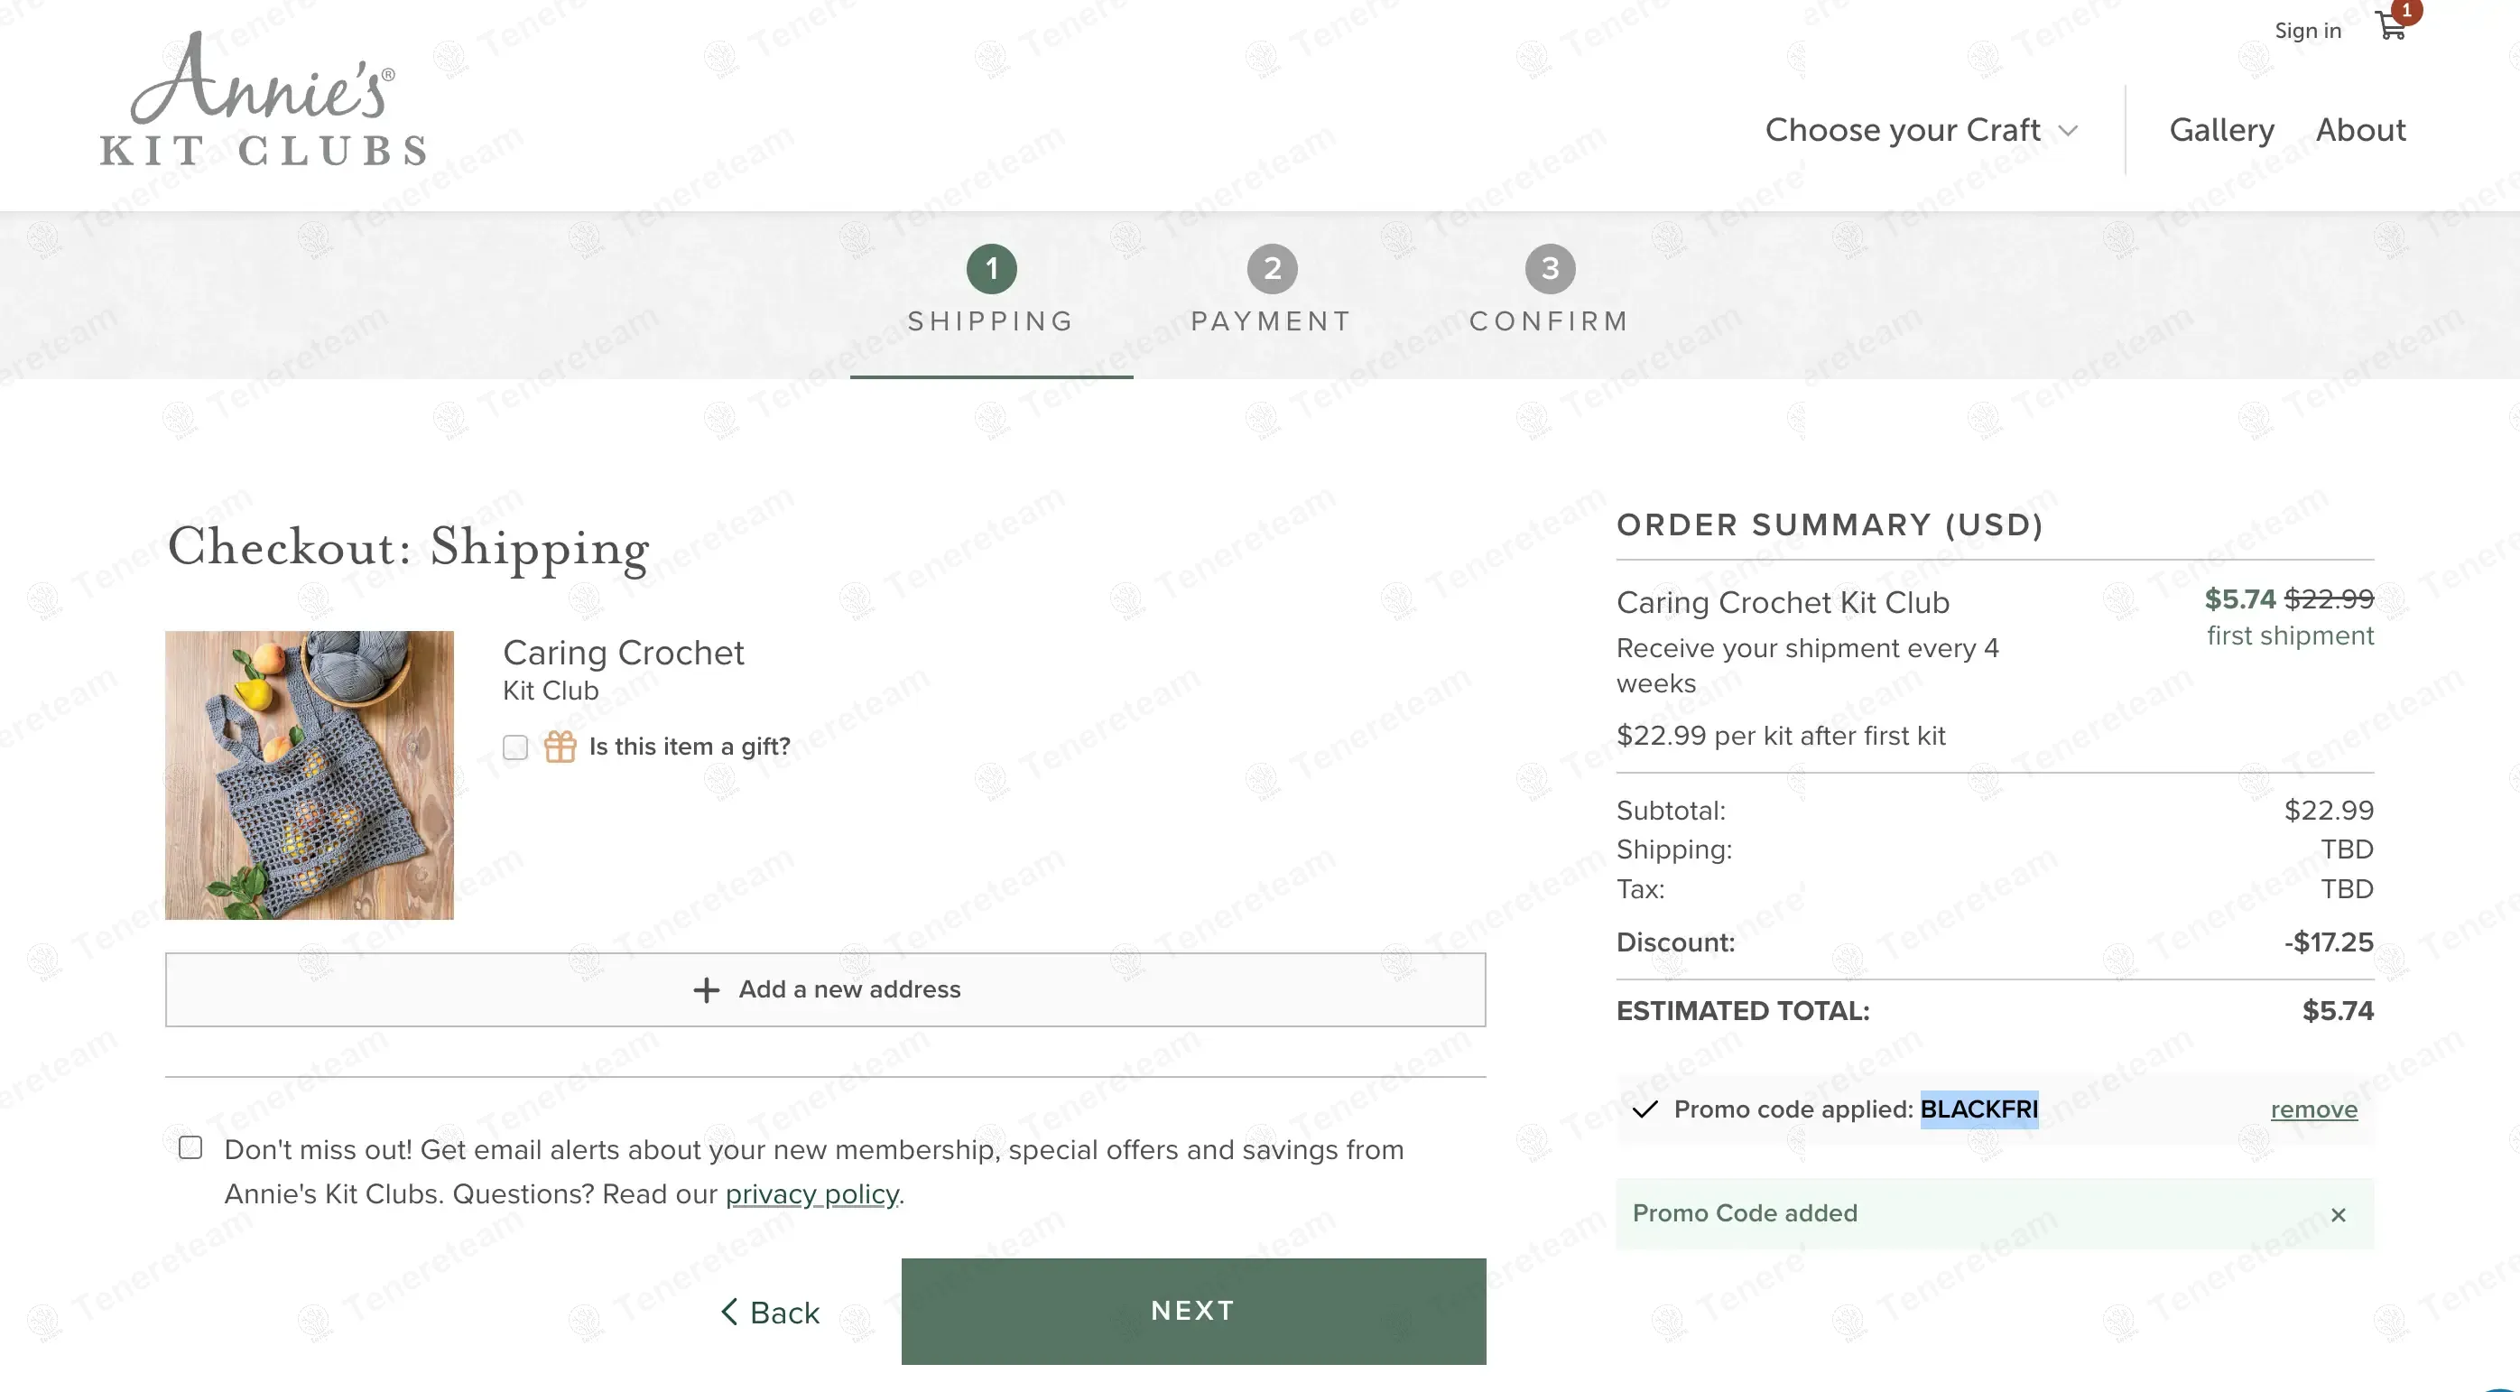This screenshot has width=2520, height=1392.
Task: Dismiss the Promo Code added notice
Action: tap(2338, 1214)
